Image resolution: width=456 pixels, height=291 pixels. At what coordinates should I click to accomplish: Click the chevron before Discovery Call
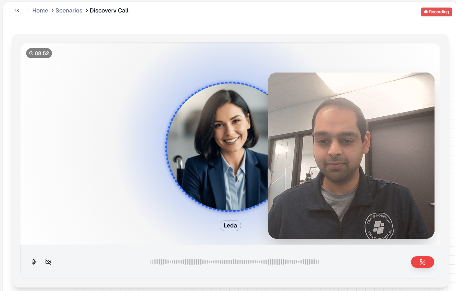tap(86, 10)
